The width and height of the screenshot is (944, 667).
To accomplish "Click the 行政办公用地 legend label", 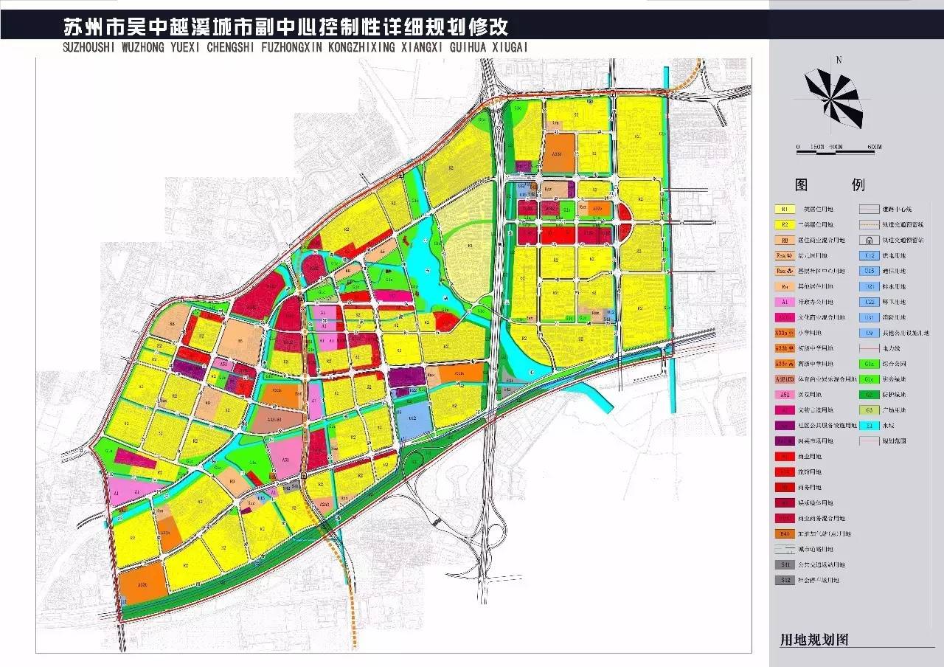I will (816, 302).
